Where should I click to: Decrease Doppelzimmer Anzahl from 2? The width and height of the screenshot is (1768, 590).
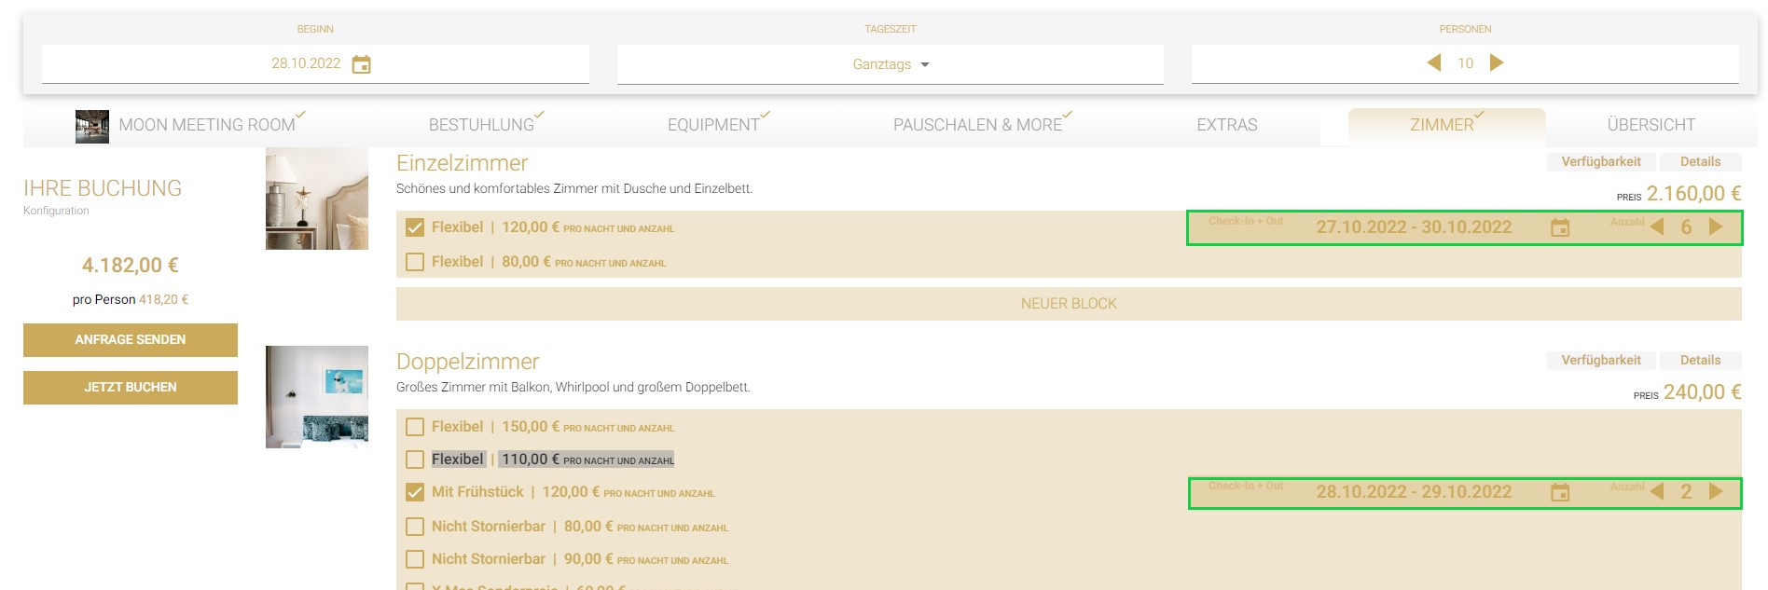pos(1657,491)
